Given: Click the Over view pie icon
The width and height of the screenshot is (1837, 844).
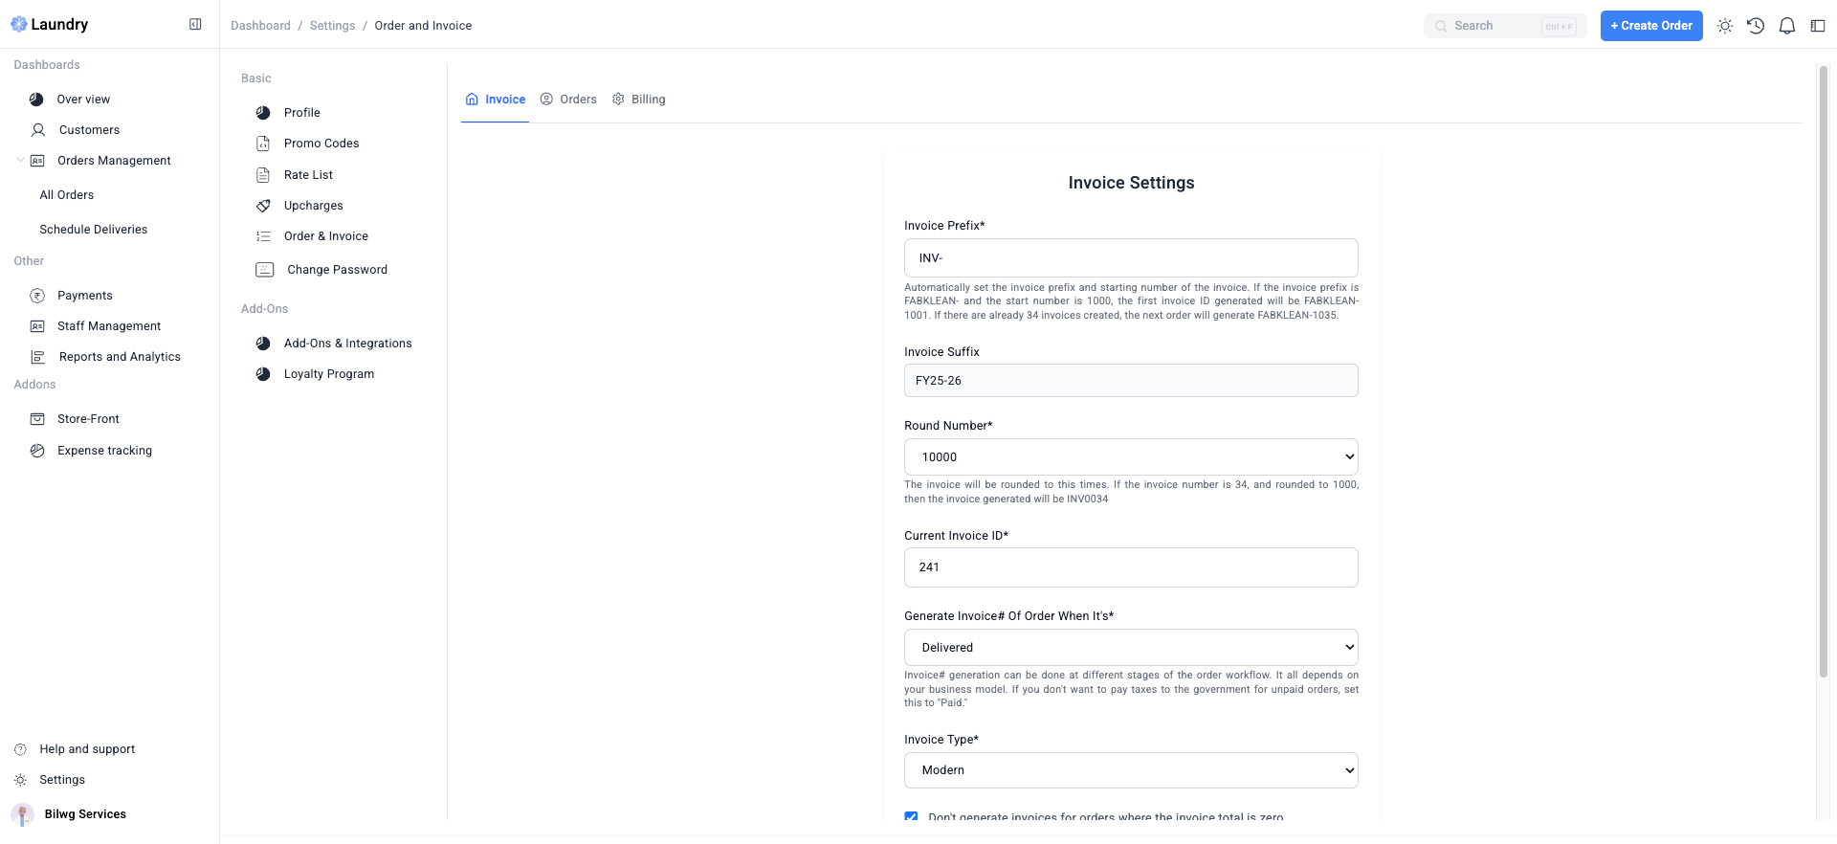Looking at the screenshot, I should click(x=36, y=100).
